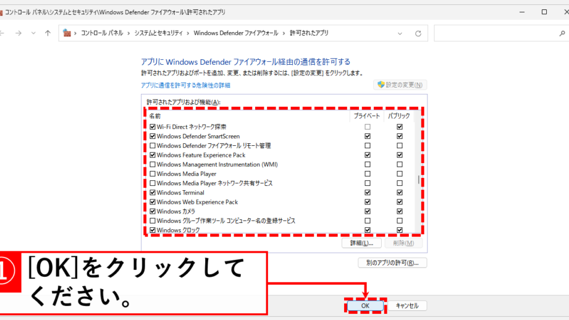This screenshot has height=320, width=569.
Task: Expand the chevron after システムとセキュリティ breadcrumb
Action: point(188,33)
